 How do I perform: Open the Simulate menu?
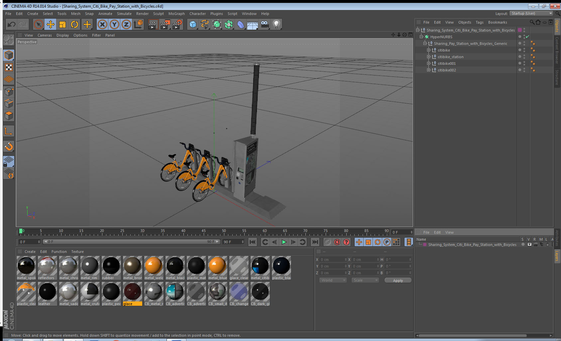pyautogui.click(x=124, y=14)
